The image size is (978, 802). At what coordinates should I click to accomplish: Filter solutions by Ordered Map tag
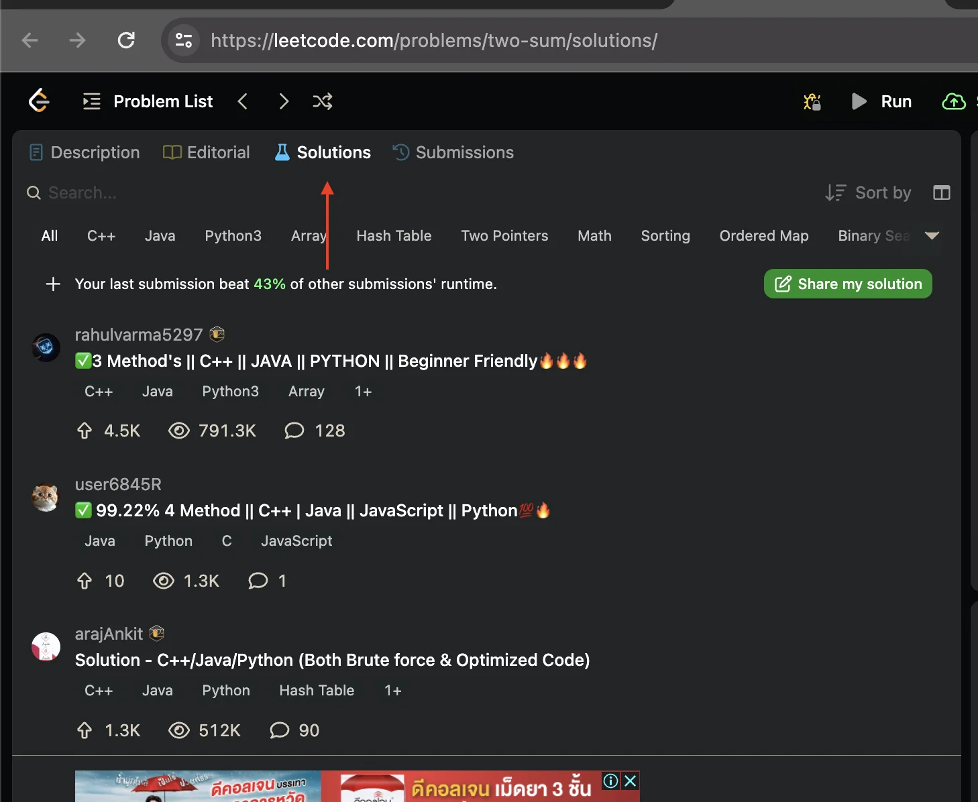click(x=764, y=236)
